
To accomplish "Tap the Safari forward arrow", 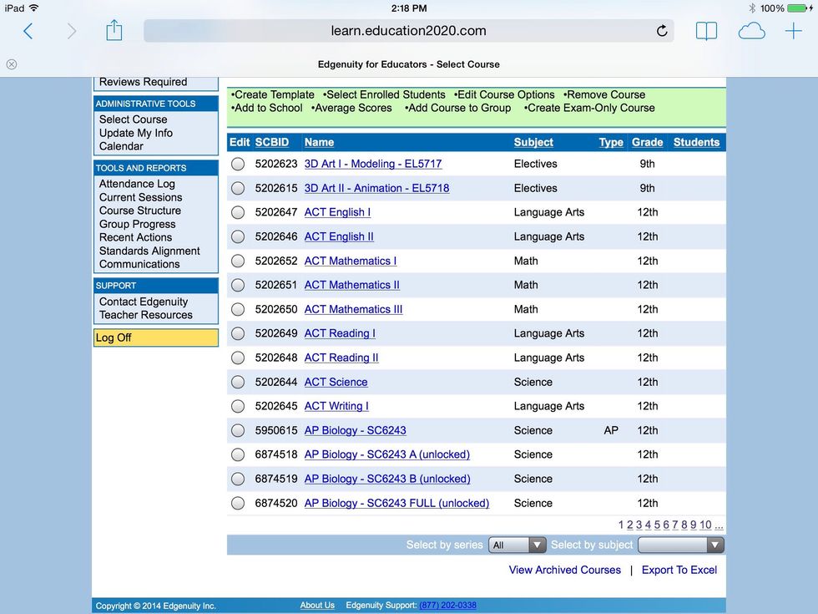I will [72, 31].
